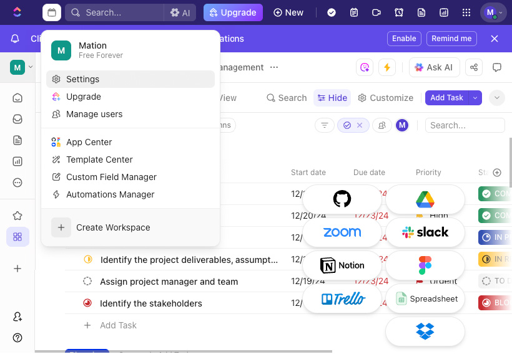Open the user avatar menu dropdown
This screenshot has height=362, width=512.
click(493, 12)
